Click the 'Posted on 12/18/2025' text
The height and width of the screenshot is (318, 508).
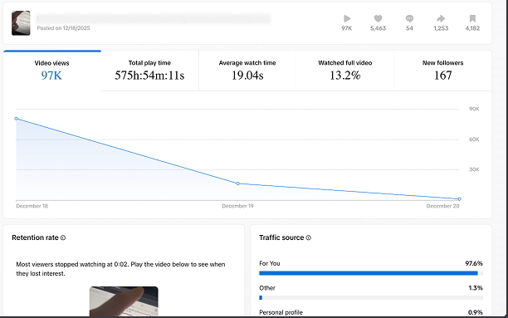tap(63, 28)
